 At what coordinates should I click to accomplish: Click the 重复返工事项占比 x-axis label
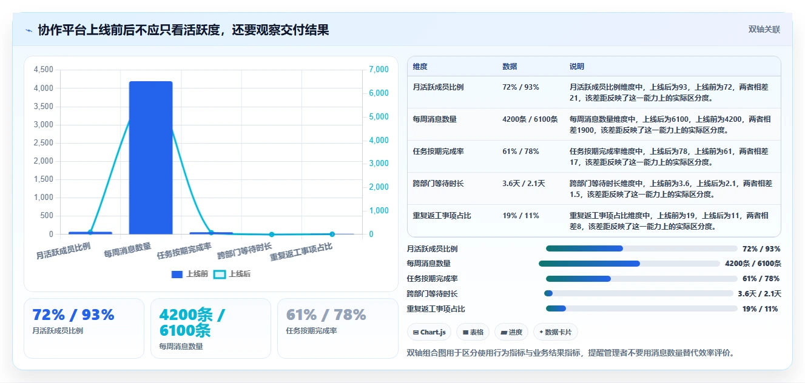pos(301,251)
